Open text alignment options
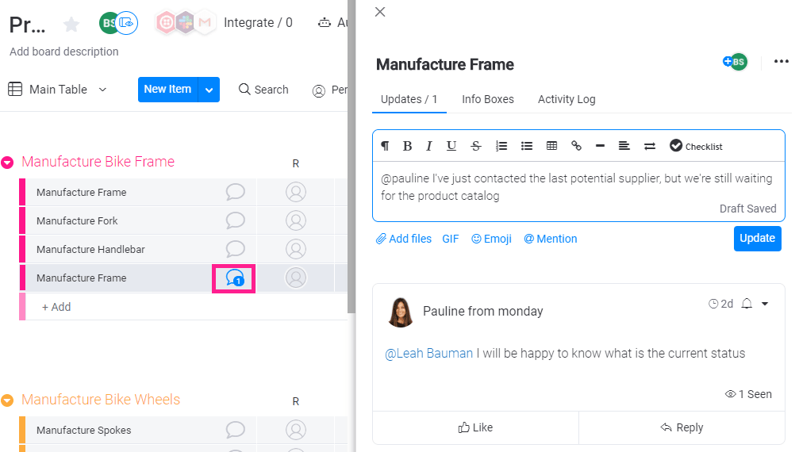The height and width of the screenshot is (452, 799). pos(624,146)
